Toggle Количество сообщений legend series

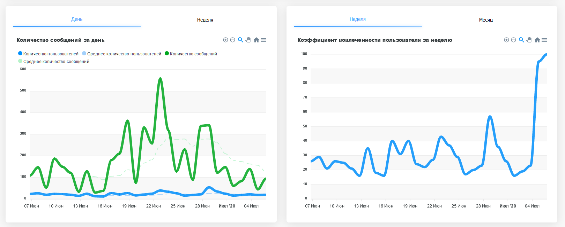(191, 54)
